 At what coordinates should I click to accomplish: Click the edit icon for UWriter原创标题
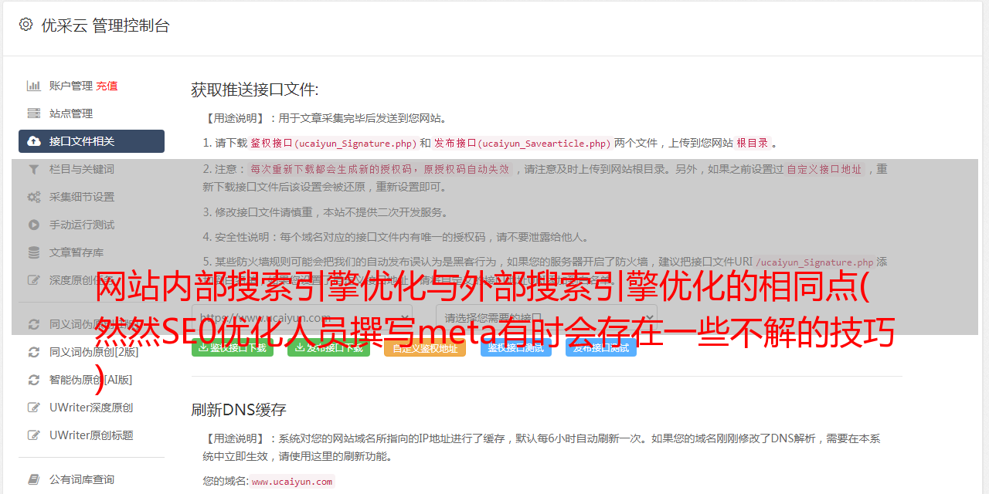point(34,435)
